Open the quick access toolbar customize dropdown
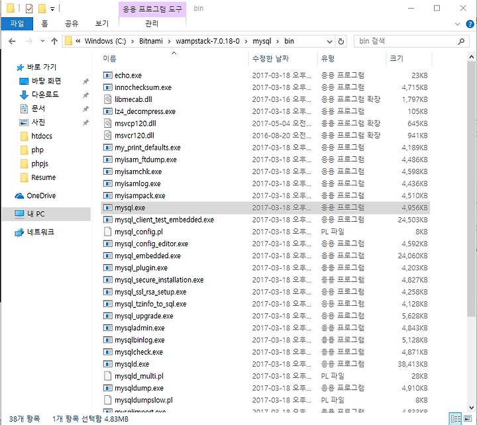This screenshot has width=477, height=425. tap(52, 9)
